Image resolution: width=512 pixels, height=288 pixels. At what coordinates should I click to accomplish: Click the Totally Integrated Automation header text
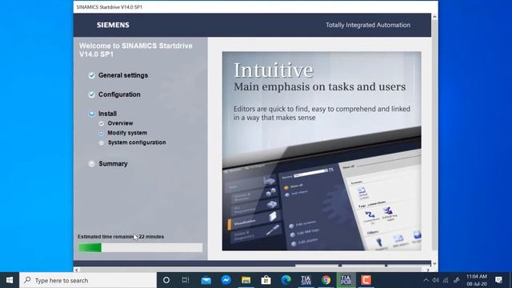(x=368, y=25)
